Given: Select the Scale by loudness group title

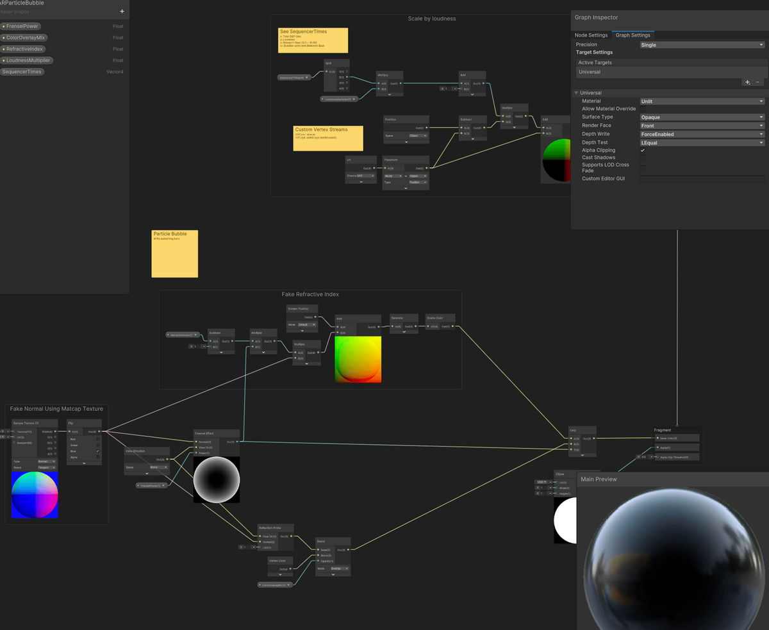Looking at the screenshot, I should (x=432, y=19).
